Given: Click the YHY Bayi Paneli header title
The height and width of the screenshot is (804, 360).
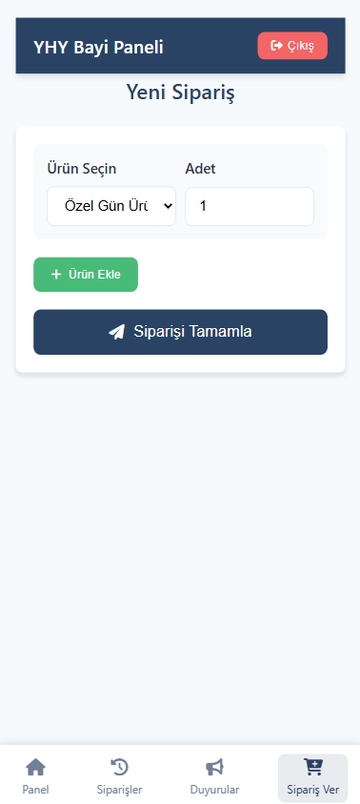Looking at the screenshot, I should [98, 47].
